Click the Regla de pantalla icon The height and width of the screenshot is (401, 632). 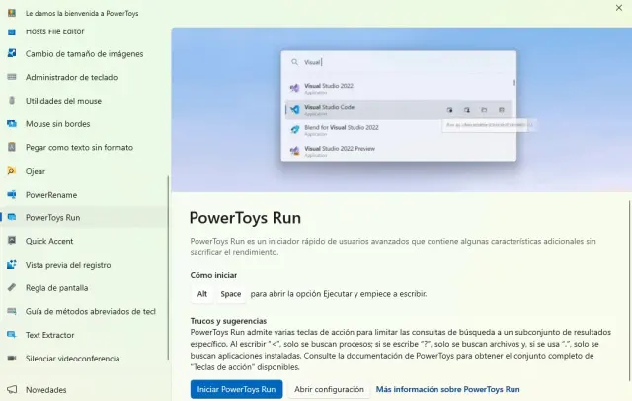point(11,288)
